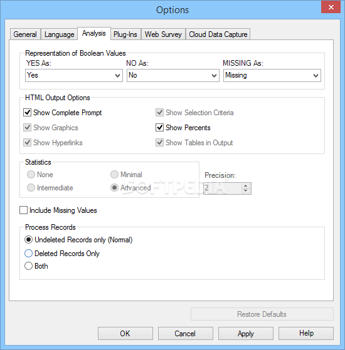The image size is (345, 350).
Task: Decrease Precision with the down arrow
Action: pyautogui.click(x=246, y=191)
